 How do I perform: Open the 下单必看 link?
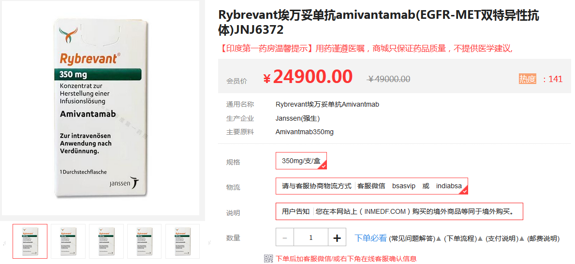tap(370, 238)
